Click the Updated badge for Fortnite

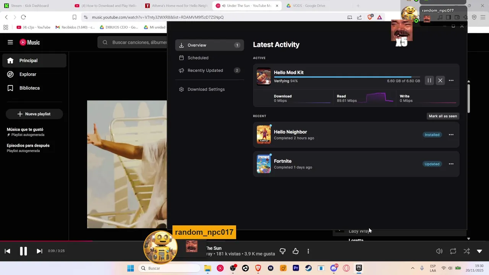[432, 164]
